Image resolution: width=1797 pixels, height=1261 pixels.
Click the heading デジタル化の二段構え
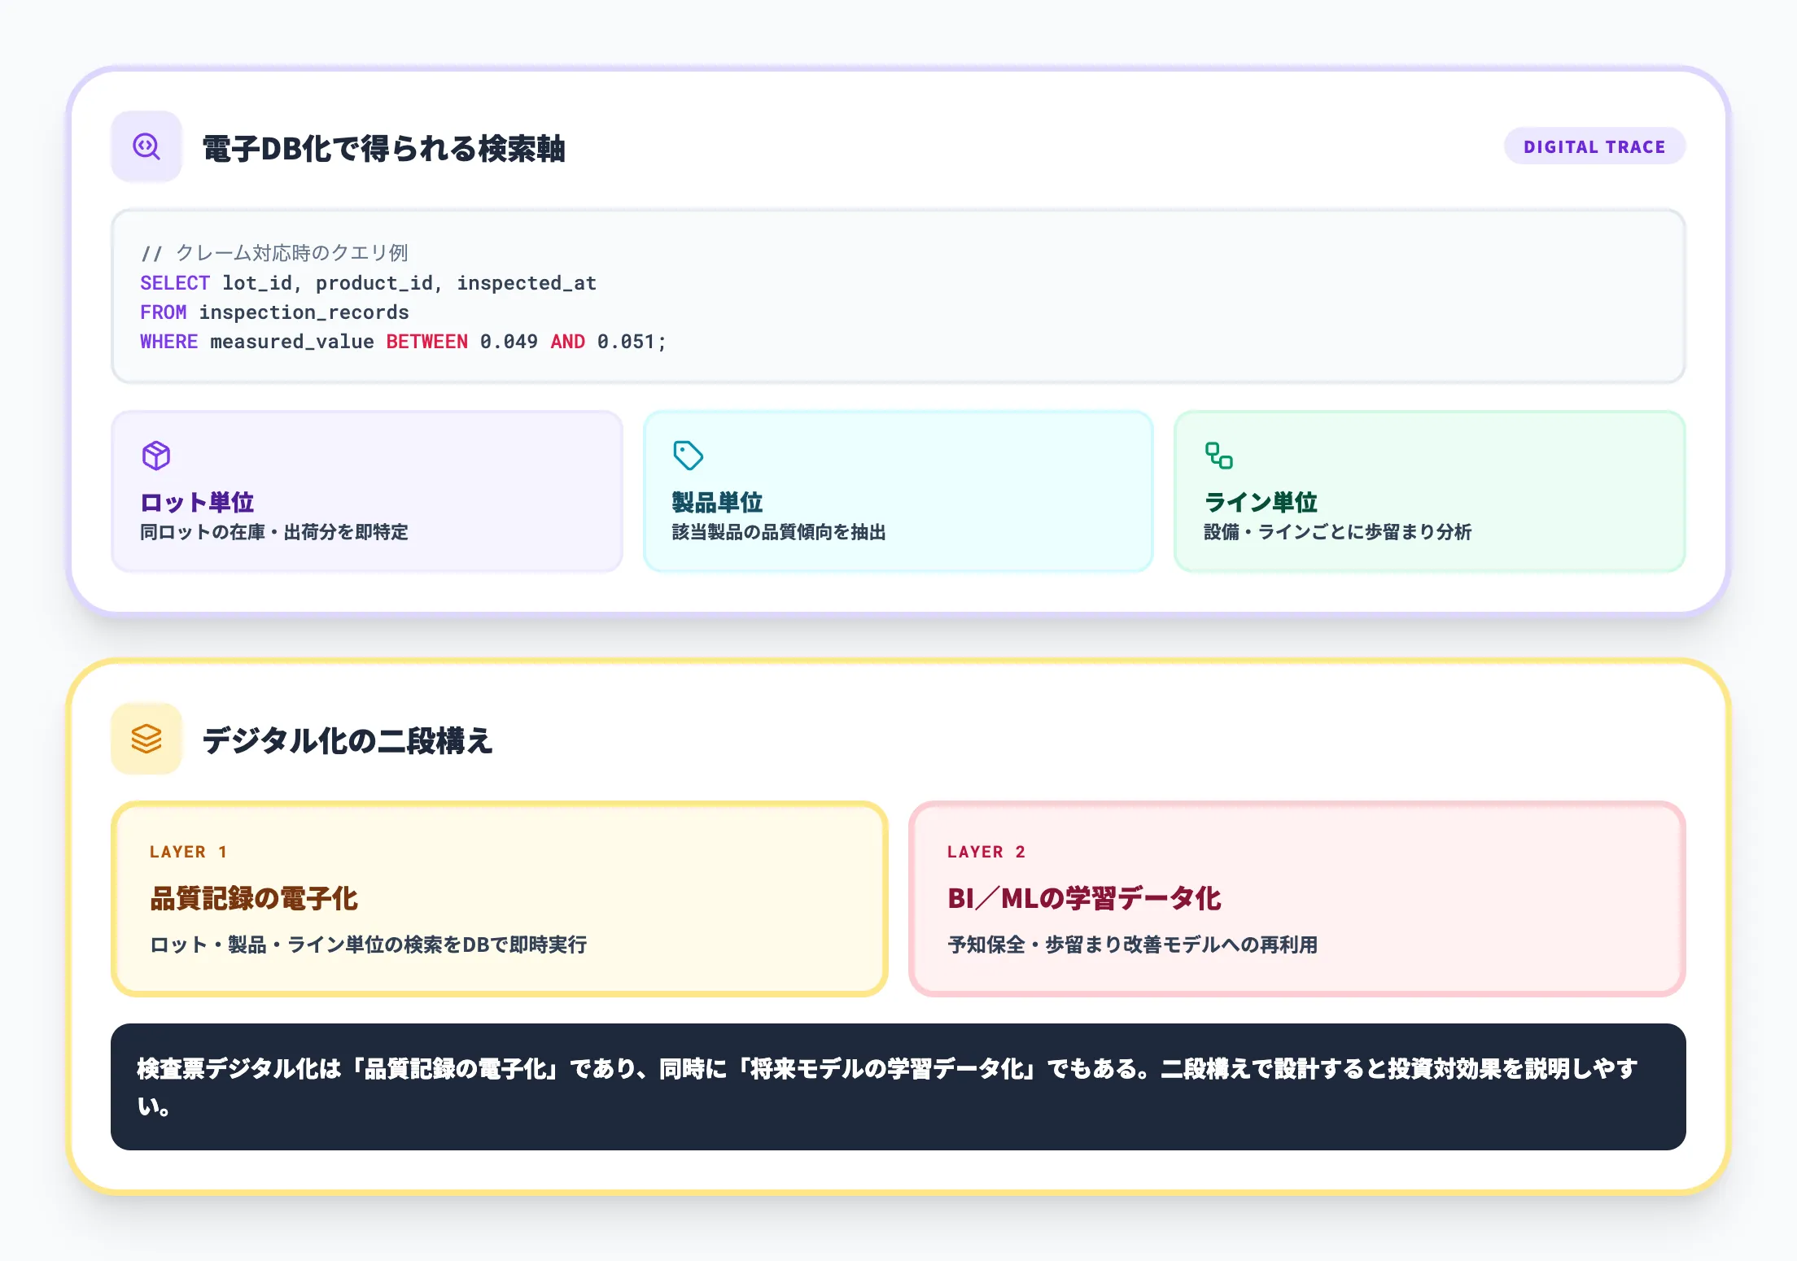[x=348, y=739]
